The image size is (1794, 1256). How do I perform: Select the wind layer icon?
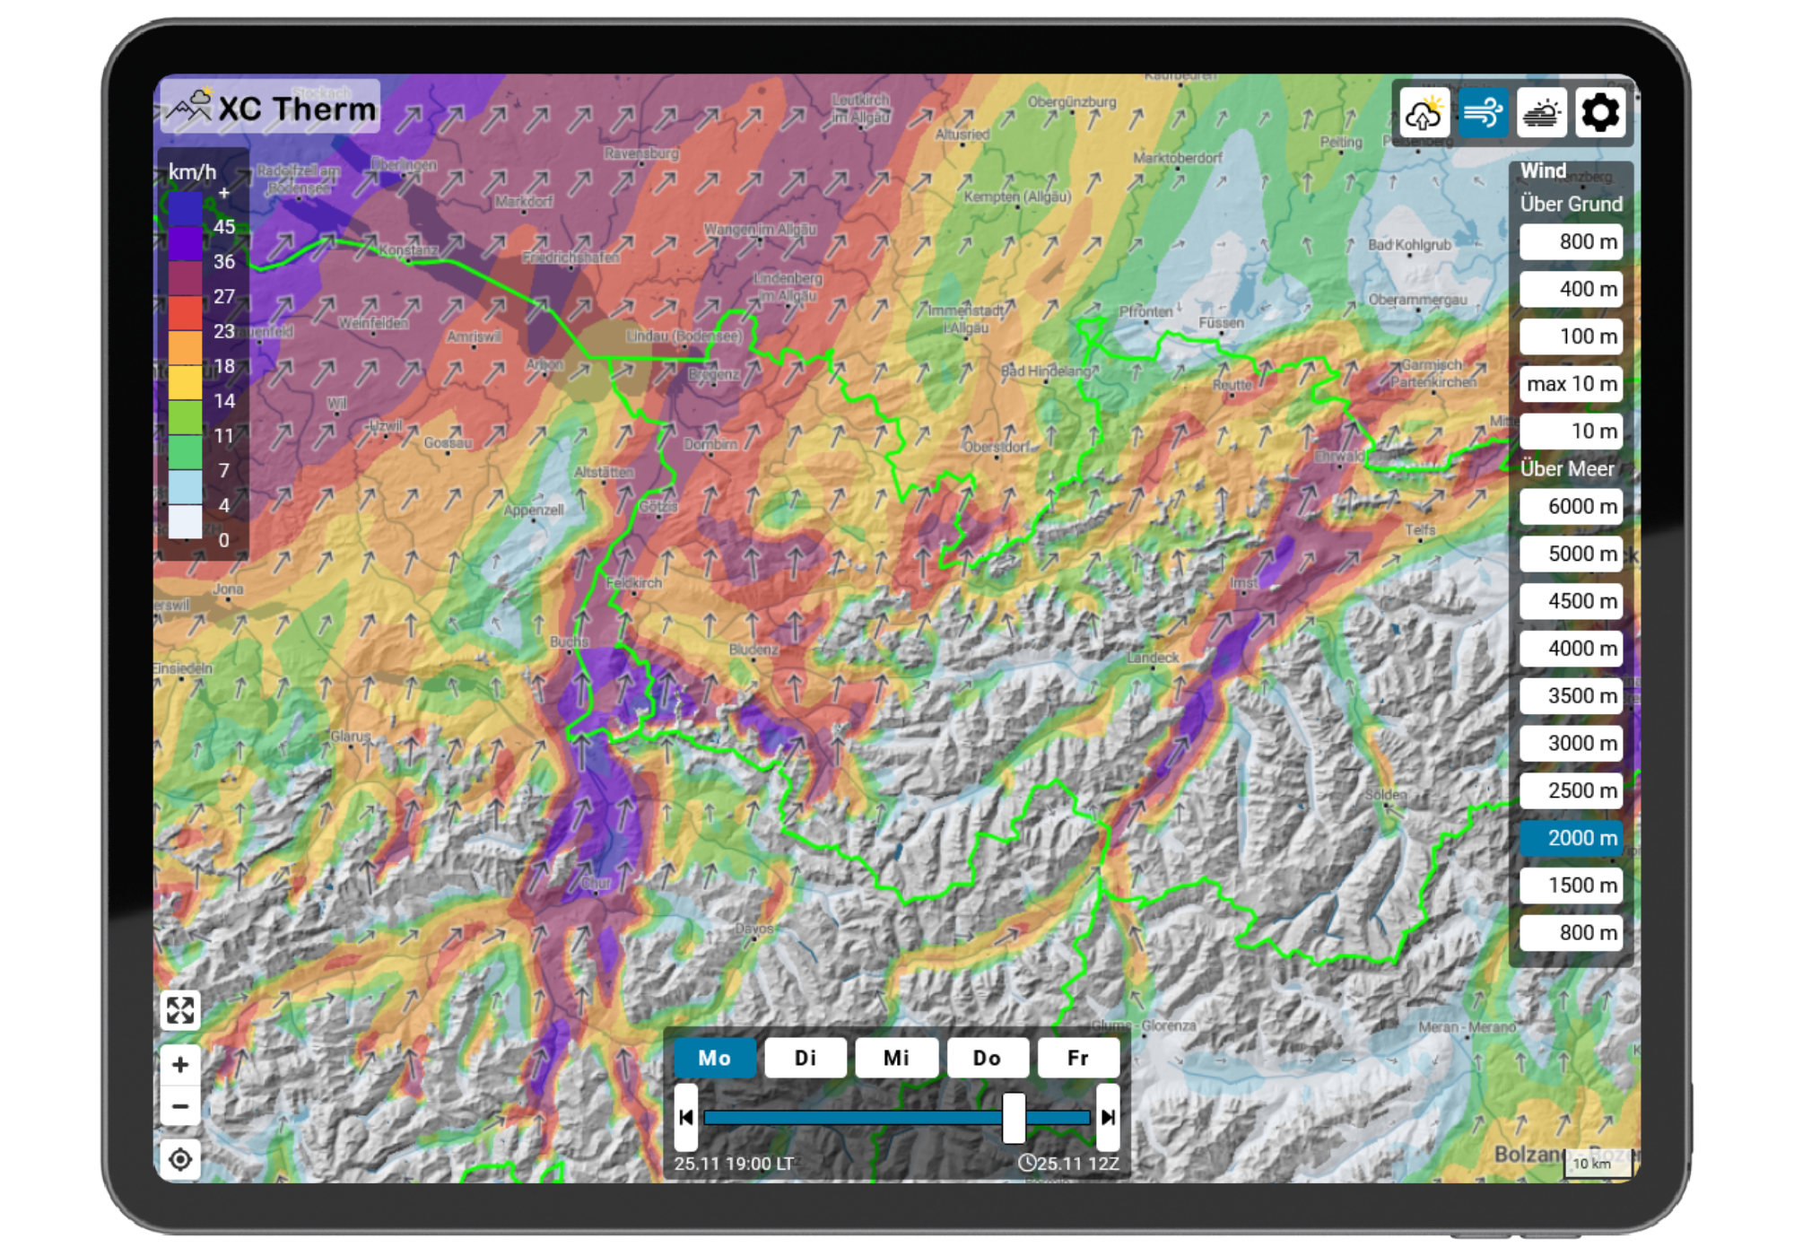coord(1483,113)
